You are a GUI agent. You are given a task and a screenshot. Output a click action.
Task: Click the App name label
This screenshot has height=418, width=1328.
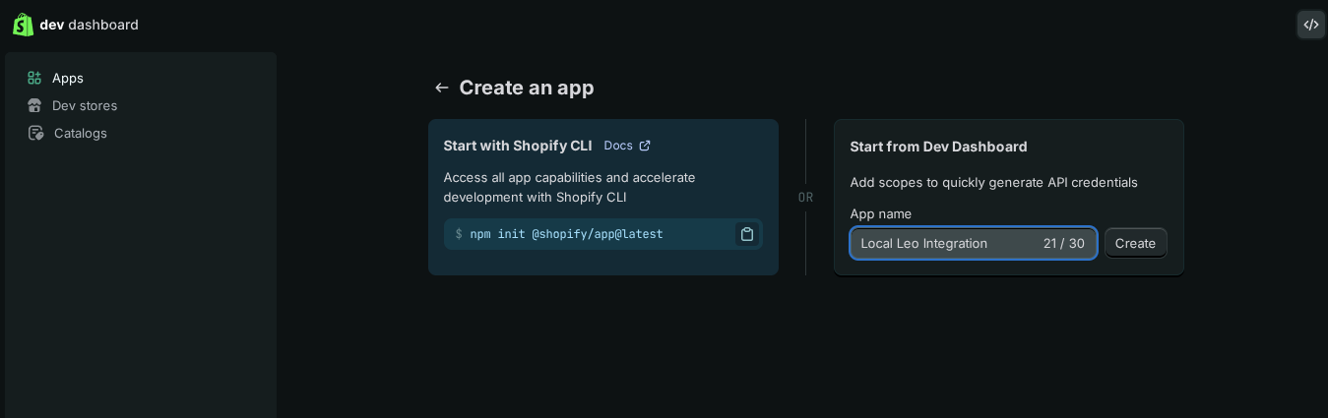pos(880,213)
